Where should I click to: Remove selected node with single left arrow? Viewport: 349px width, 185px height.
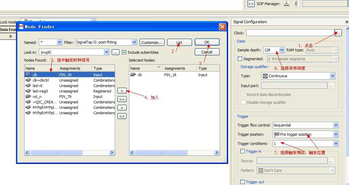122,107
